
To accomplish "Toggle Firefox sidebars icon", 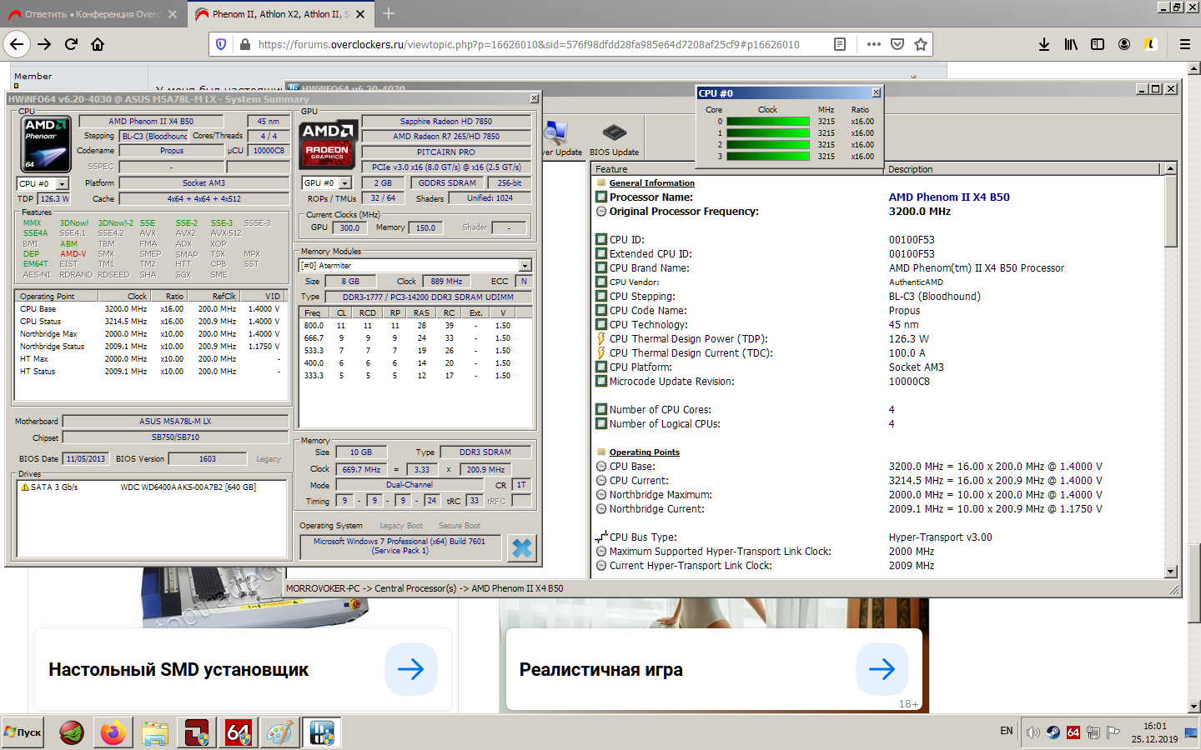I will coord(1098,44).
